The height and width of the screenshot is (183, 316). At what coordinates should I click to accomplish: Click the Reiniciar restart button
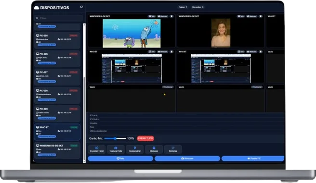pos(173,149)
